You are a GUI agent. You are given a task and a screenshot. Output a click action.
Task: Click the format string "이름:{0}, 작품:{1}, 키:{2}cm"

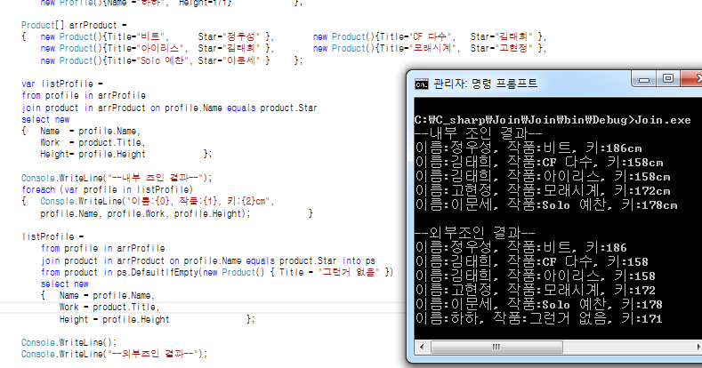pyautogui.click(x=198, y=201)
